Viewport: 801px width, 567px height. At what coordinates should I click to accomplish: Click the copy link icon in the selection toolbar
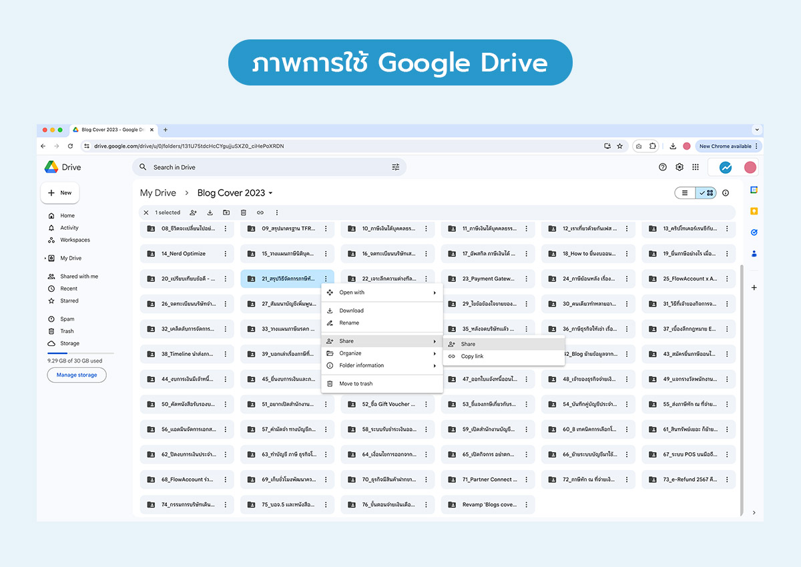click(x=260, y=213)
